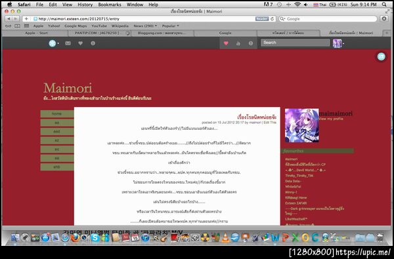Add bookmark with the plus button
This screenshot has width=394, height=259.
26,19
